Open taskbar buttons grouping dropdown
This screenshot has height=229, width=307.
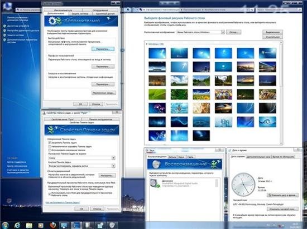(x=81, y=166)
